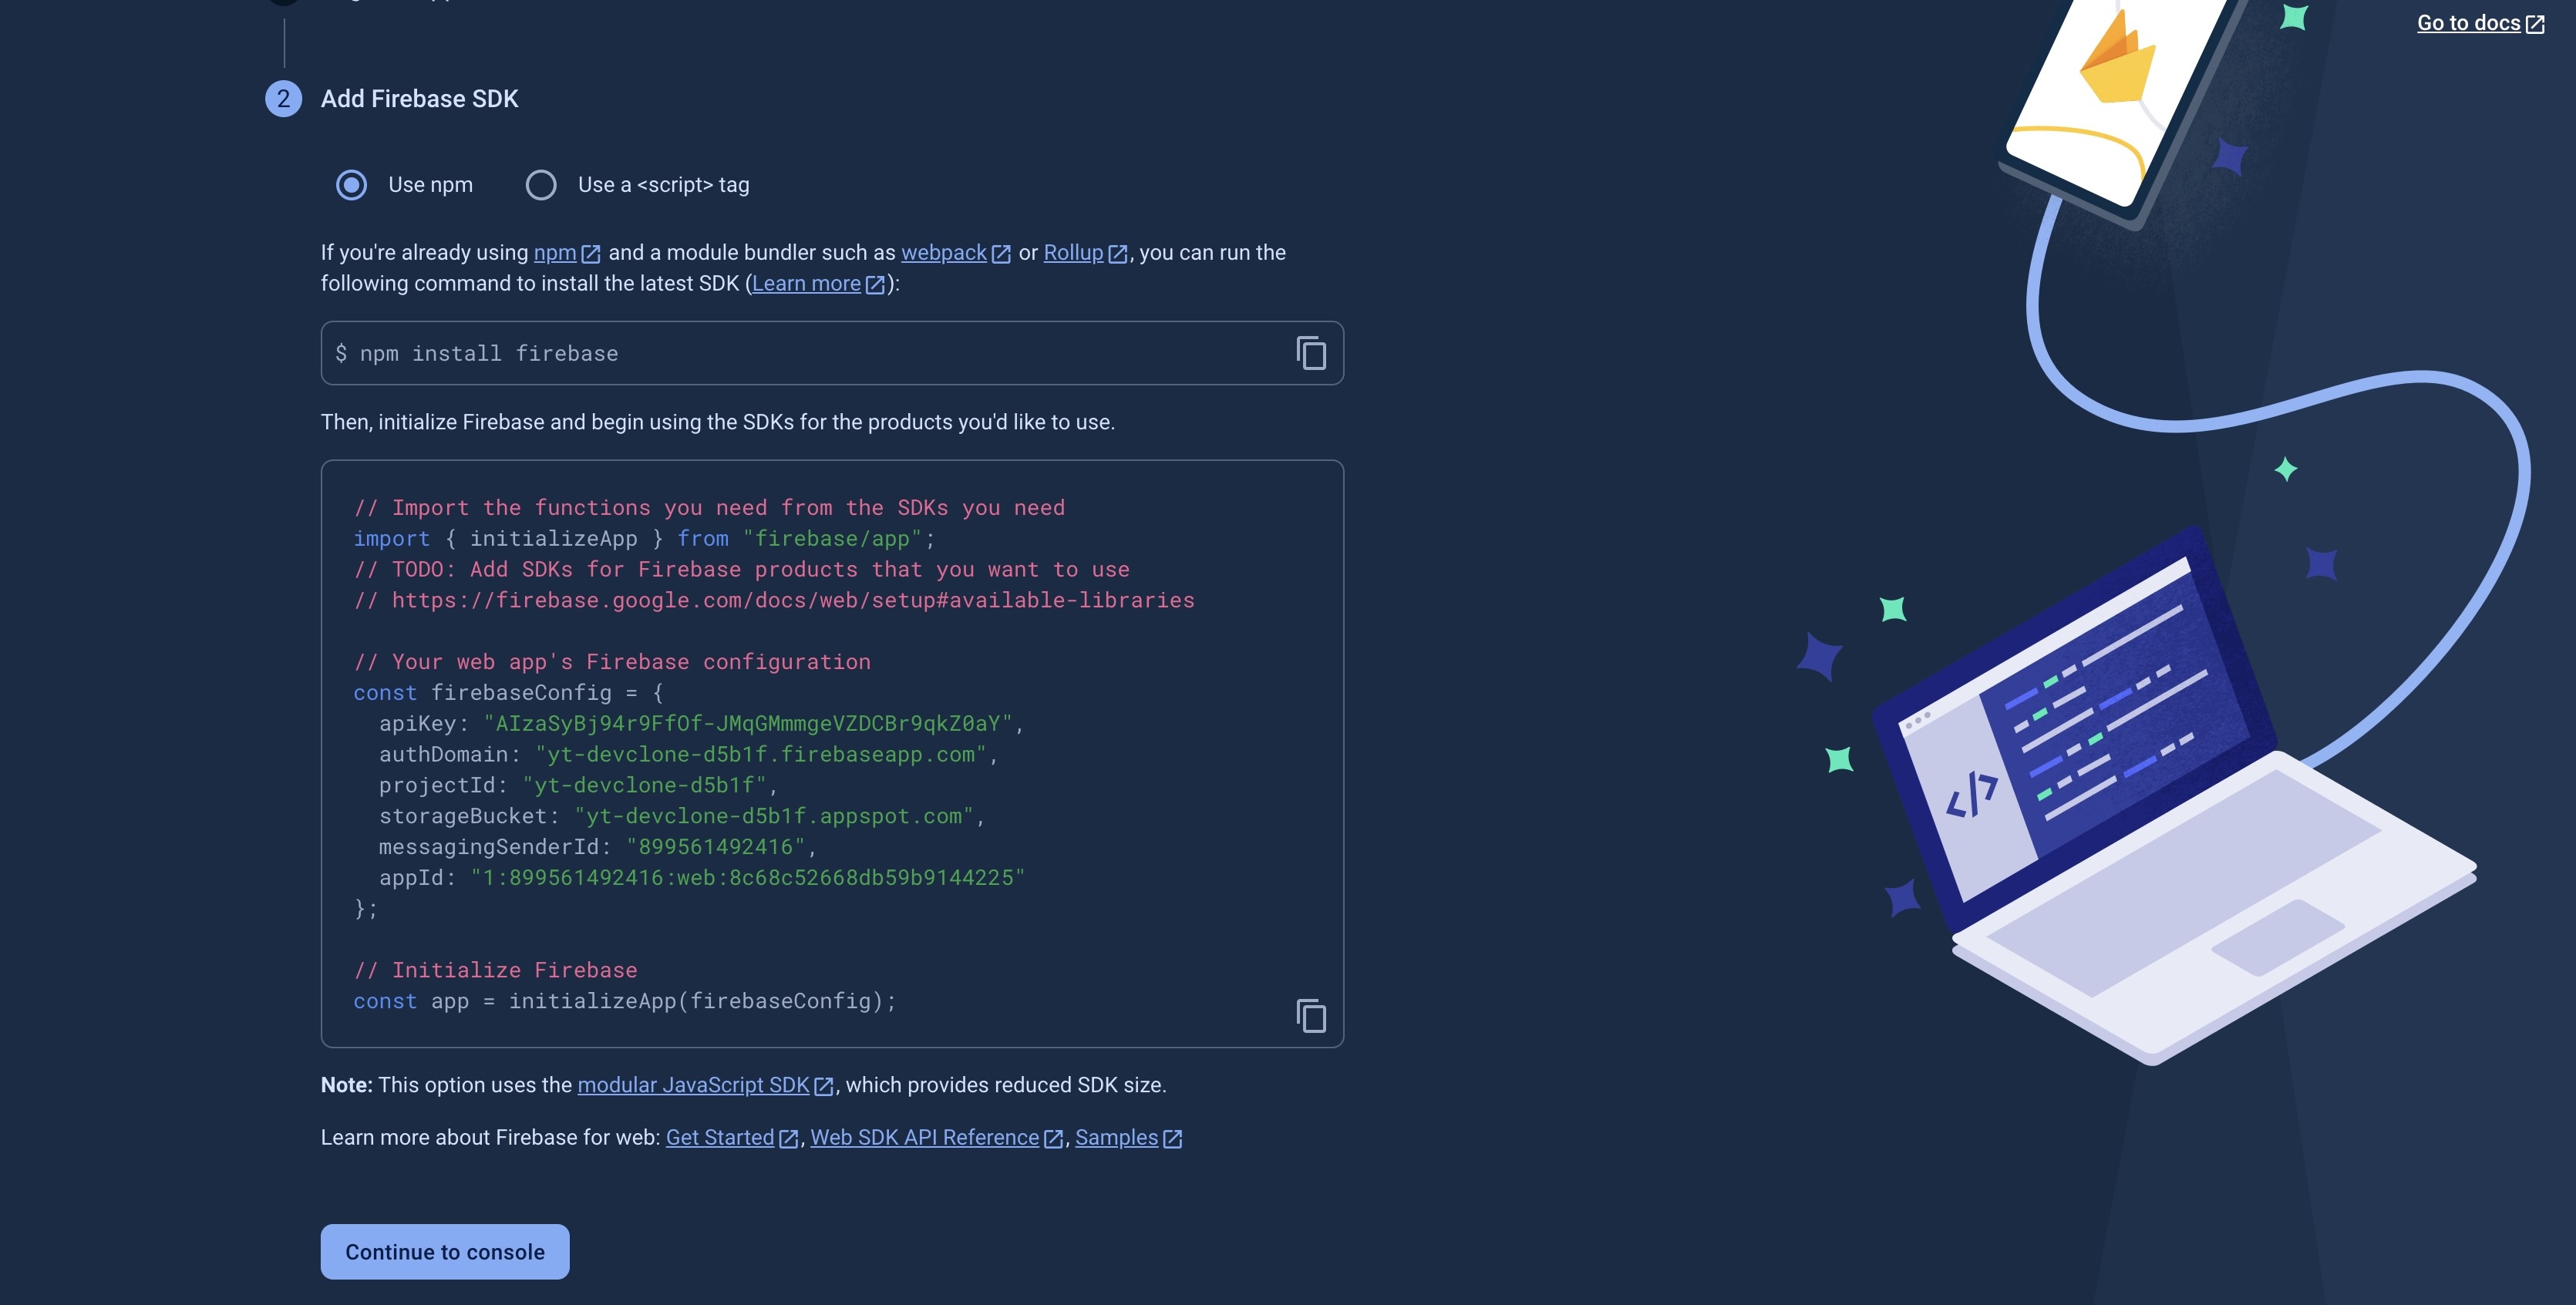Open the Get Started link

(720, 1138)
